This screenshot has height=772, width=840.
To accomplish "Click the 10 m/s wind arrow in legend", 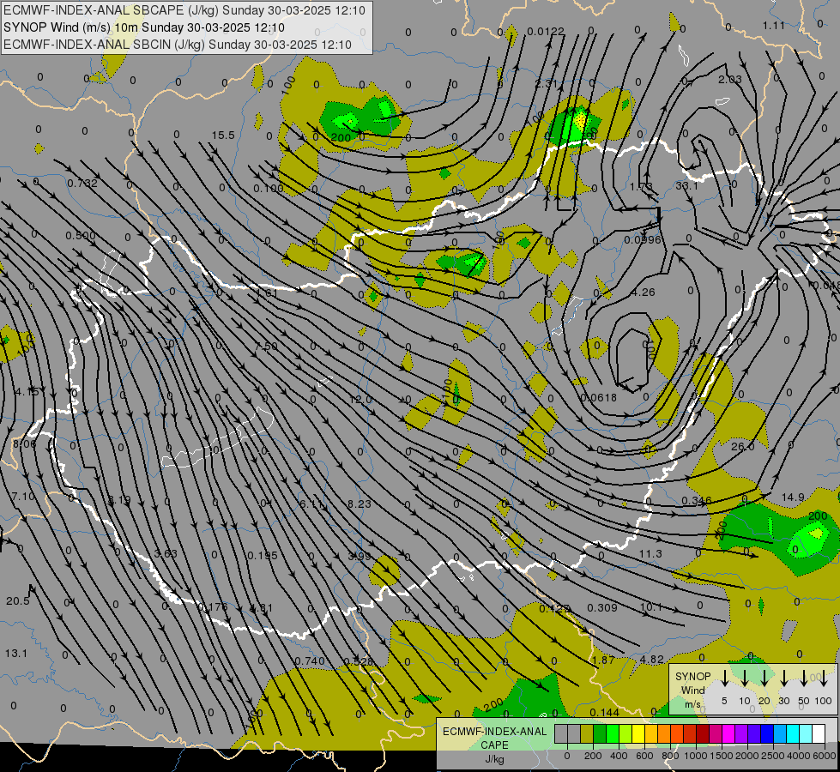I will coord(745,679).
